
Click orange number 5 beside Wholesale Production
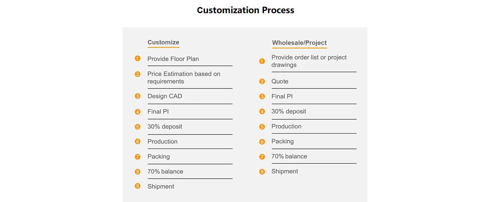[x=262, y=127]
